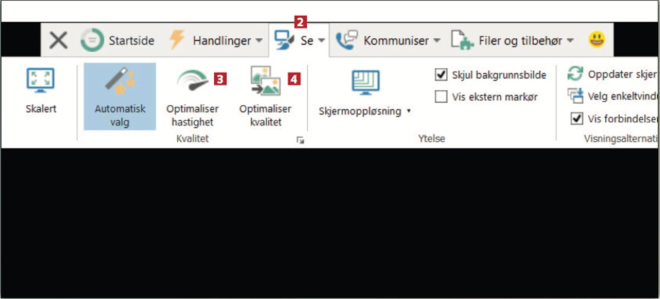This screenshot has width=660, height=299.
Task: Click the Oppdater skjerm refresh icon
Action: pyautogui.click(x=575, y=74)
